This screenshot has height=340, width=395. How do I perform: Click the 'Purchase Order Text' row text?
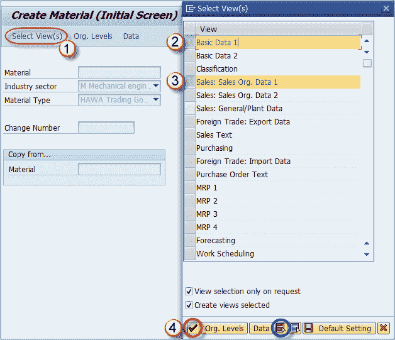click(x=232, y=175)
